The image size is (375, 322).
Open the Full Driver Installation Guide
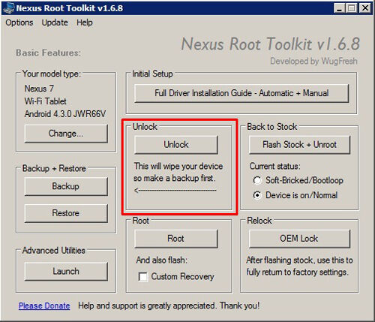click(x=241, y=93)
